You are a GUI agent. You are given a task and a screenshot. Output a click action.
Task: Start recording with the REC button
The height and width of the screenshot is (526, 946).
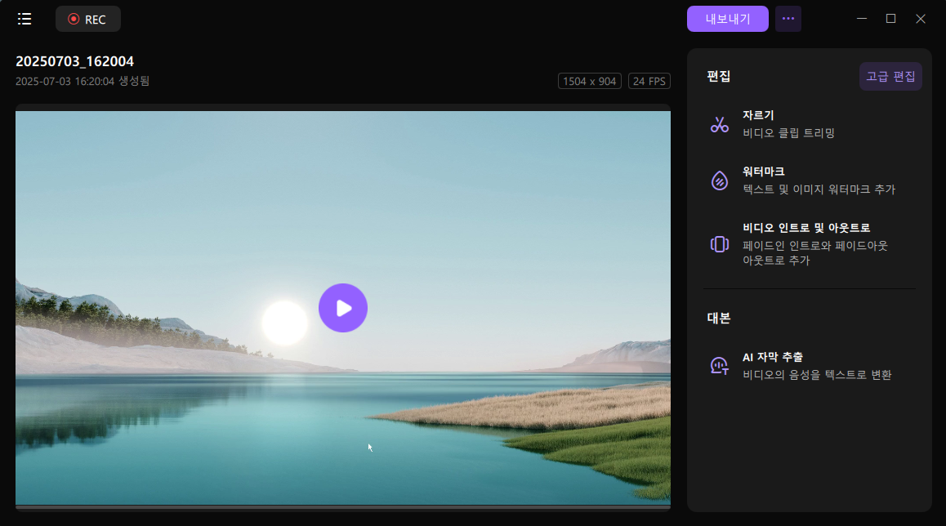coord(88,19)
